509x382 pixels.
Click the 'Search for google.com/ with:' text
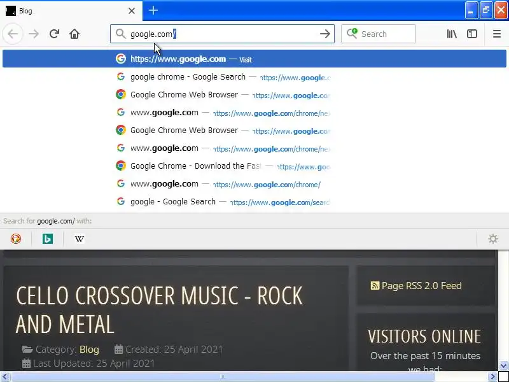coord(47,221)
